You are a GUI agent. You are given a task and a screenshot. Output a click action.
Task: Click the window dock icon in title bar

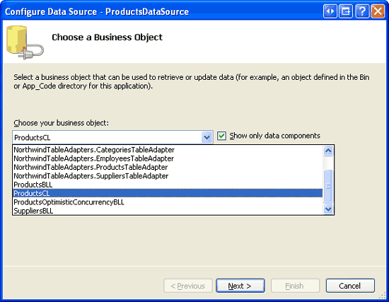pos(346,11)
